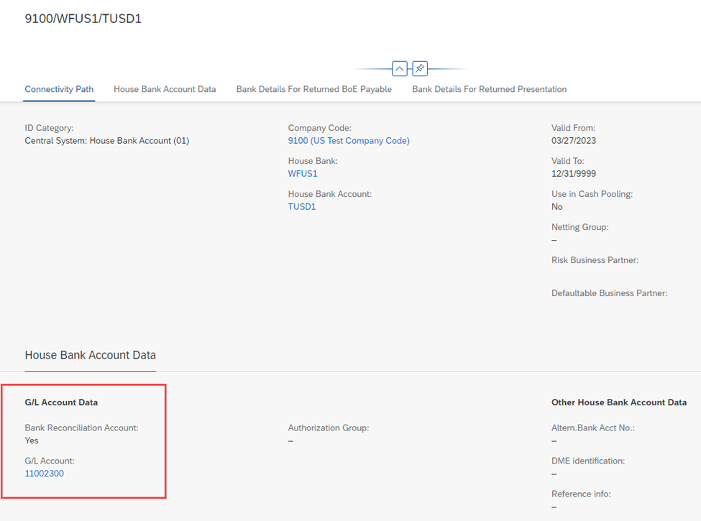Collapse header using the up-chevron button
This screenshot has width=701, height=521.
tap(399, 69)
